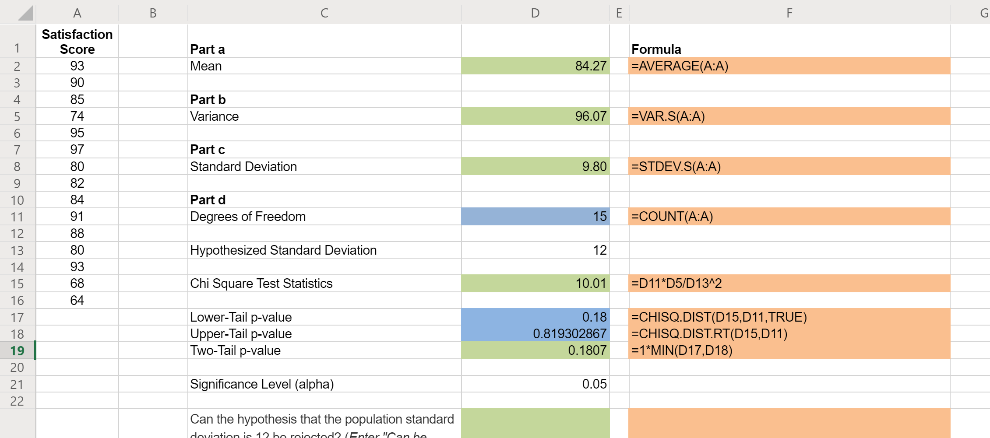Screen dimensions: 990x438
Task: Select the Variance value cell showing 96.07
Action: pyautogui.click(x=535, y=116)
